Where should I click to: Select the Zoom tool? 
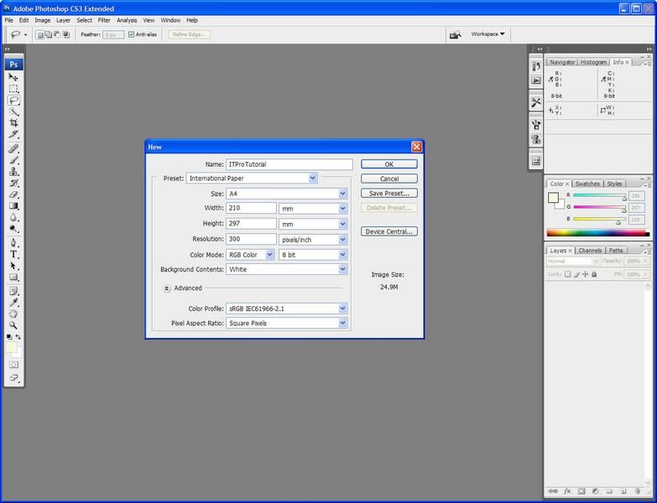pyautogui.click(x=13, y=325)
